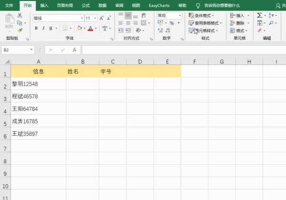This screenshot has height=200, width=286.
Task: Toggle bold formatting
Action: click(36, 29)
